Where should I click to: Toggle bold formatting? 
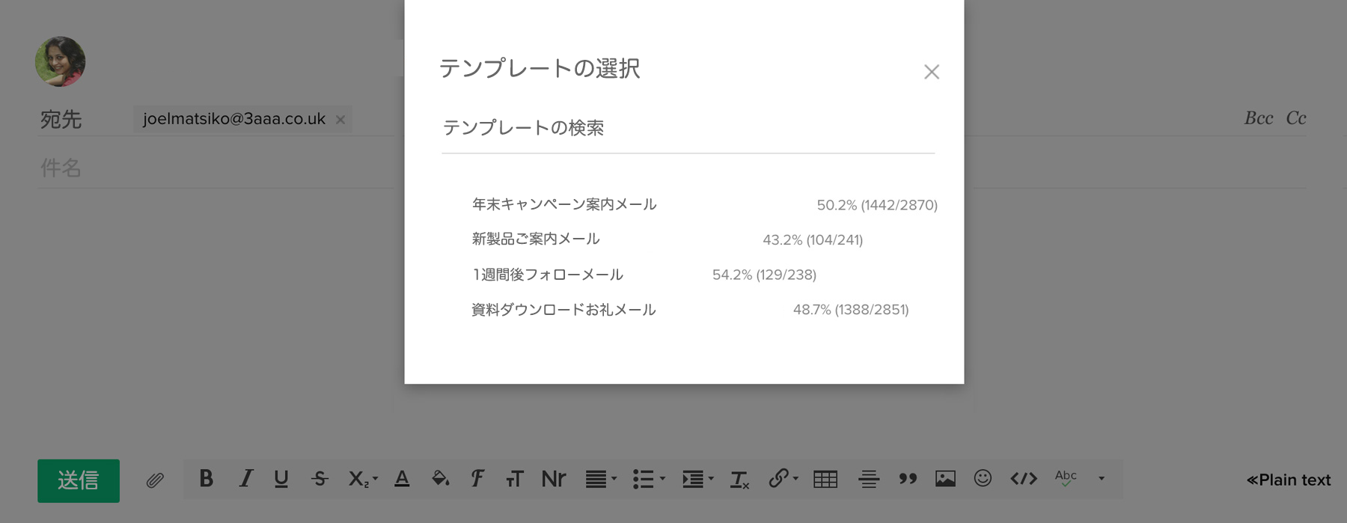coord(207,479)
